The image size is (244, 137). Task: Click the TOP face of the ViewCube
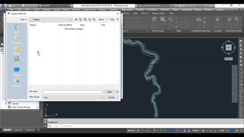click(229, 47)
